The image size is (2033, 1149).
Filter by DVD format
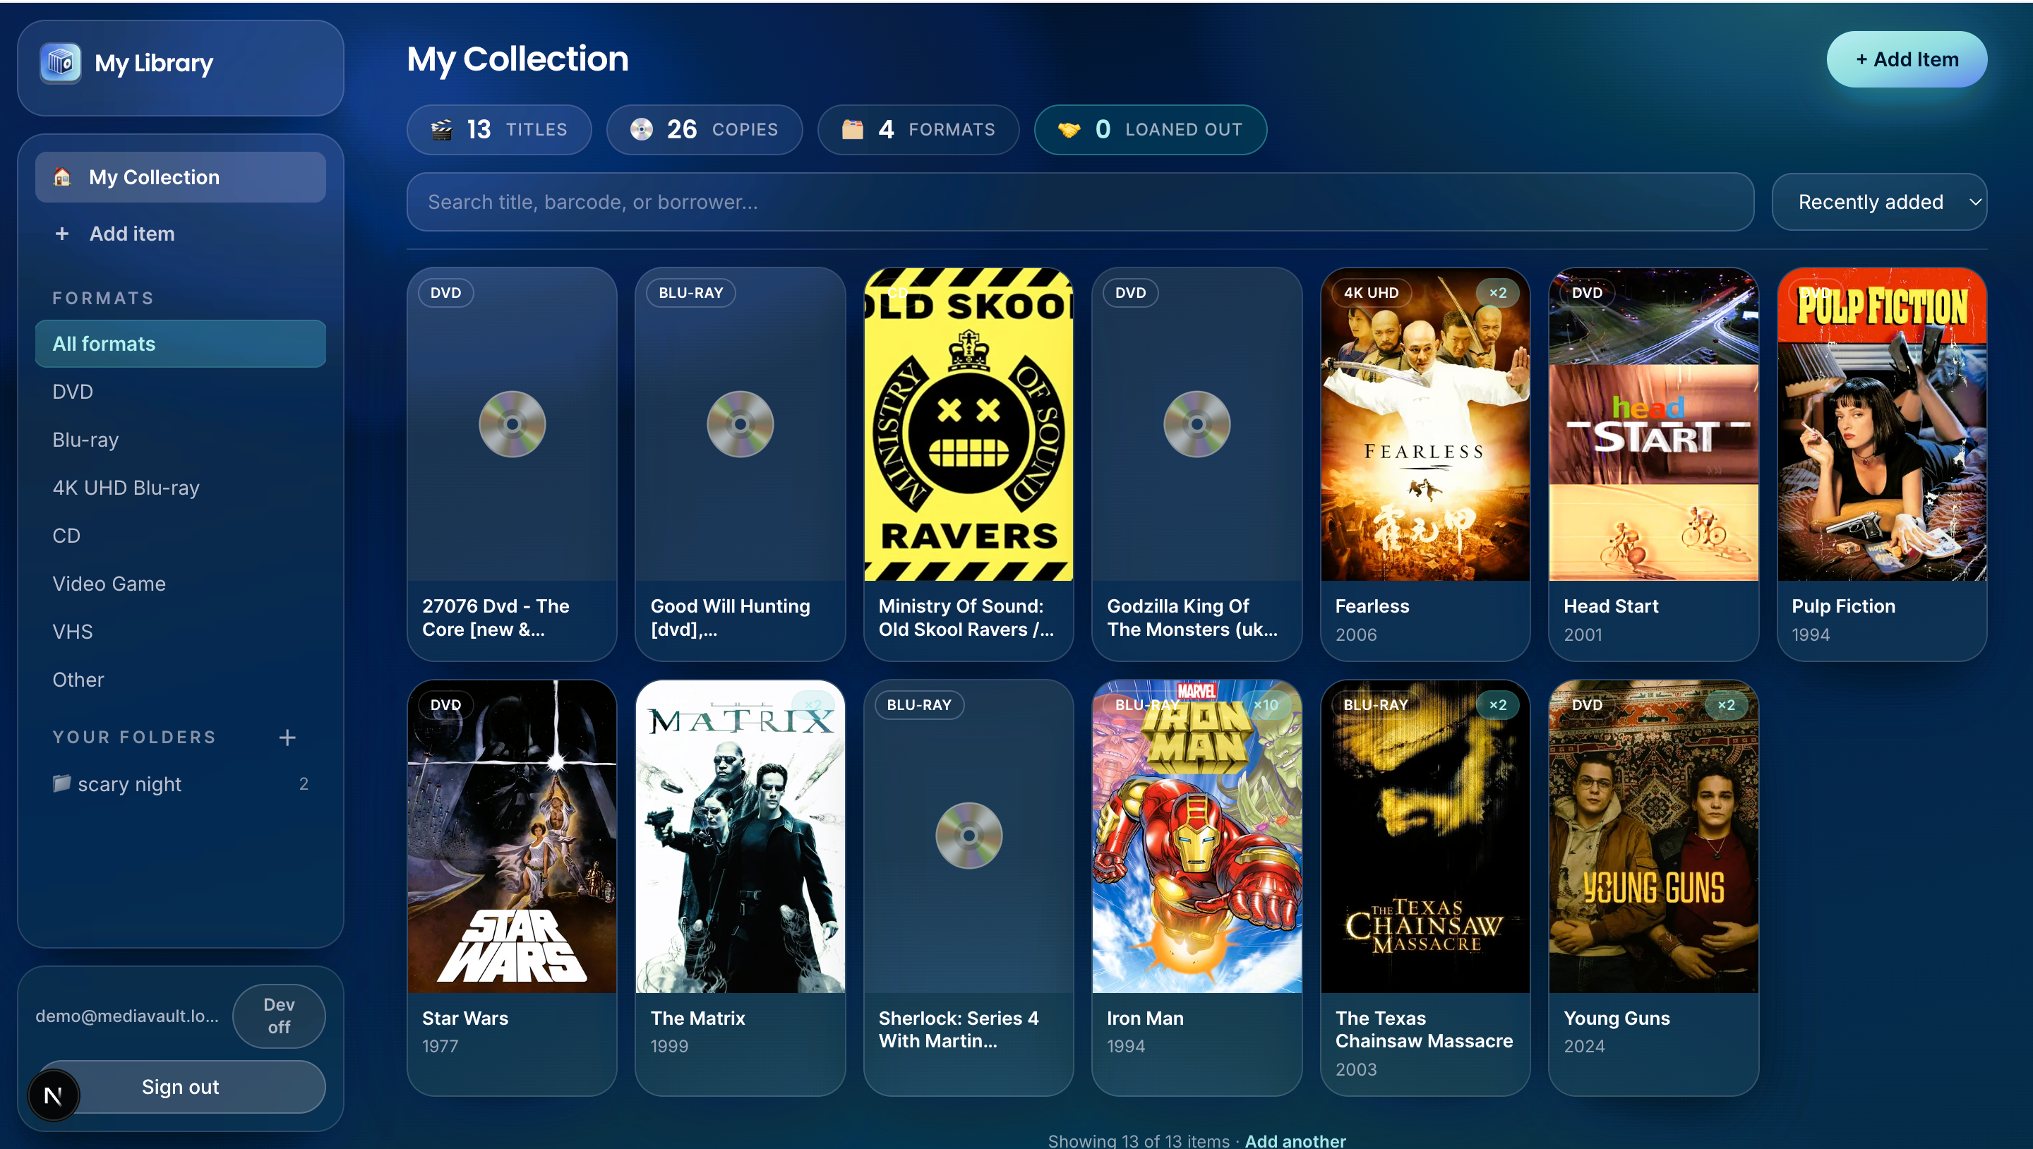(180, 392)
